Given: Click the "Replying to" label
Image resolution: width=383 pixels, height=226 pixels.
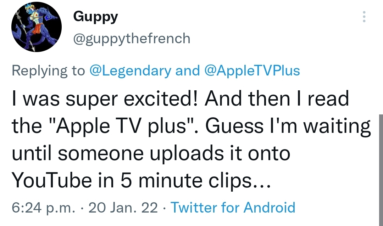Looking at the screenshot, I should click(48, 70).
